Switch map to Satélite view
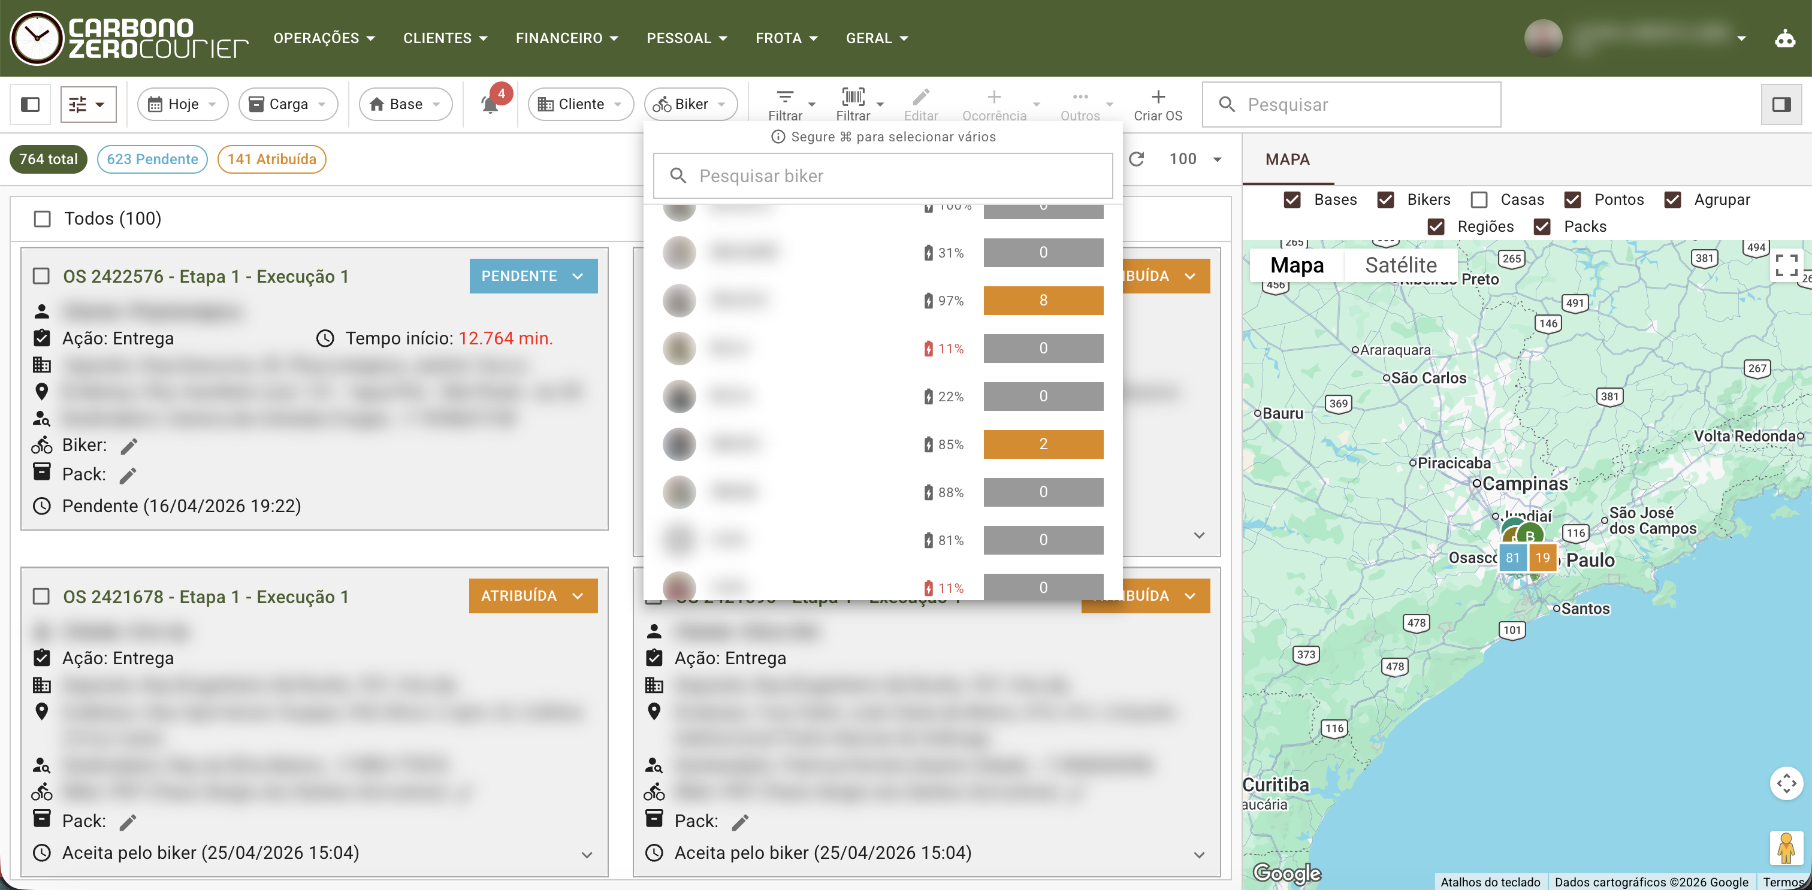Viewport: 1812px width, 890px height. [1400, 265]
